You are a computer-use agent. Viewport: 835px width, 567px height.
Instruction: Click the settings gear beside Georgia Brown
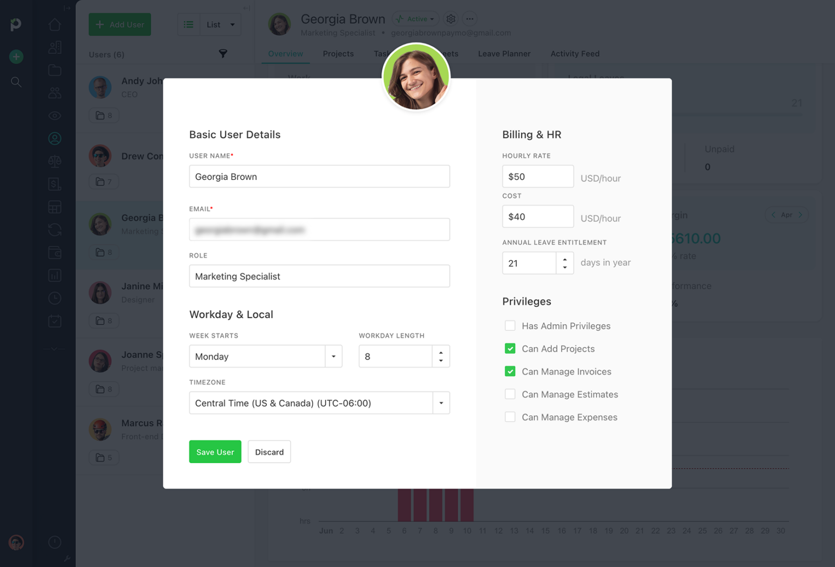[451, 18]
